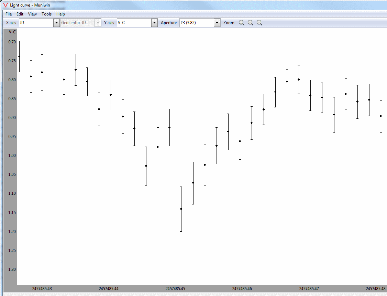The height and width of the screenshot is (296, 387).
Task: Expand the X axis JD dropdown
Action: 56,23
